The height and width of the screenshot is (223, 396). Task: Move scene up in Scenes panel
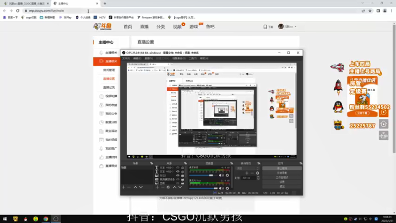pos(135,187)
